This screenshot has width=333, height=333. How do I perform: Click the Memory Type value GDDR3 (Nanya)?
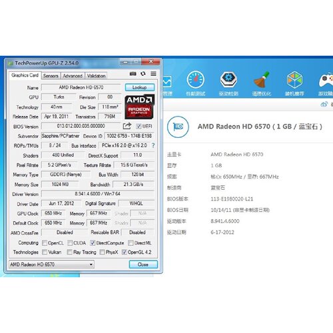[x=66, y=174]
